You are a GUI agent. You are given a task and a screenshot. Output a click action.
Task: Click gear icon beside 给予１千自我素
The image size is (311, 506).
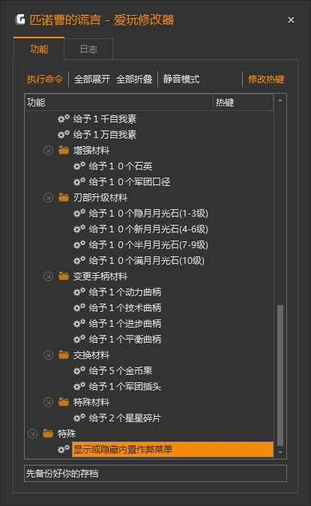(x=64, y=118)
